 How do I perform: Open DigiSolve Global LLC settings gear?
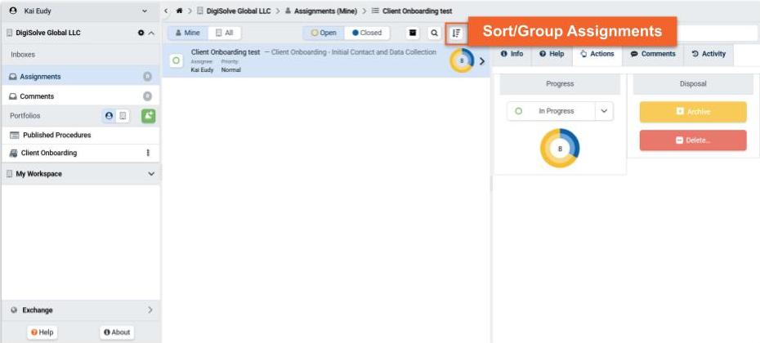pos(141,33)
